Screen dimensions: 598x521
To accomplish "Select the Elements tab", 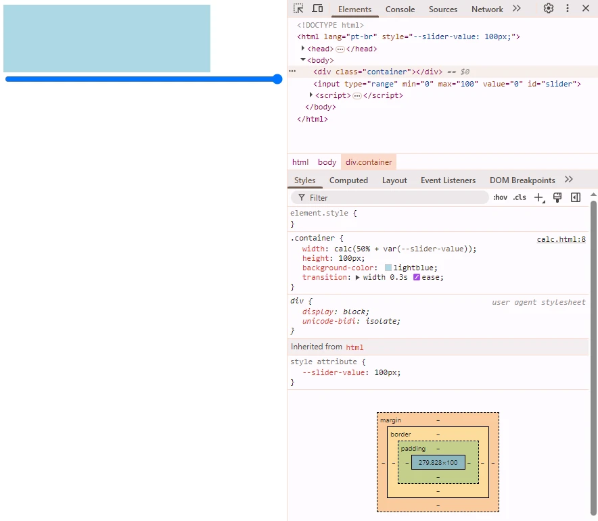I will (354, 9).
